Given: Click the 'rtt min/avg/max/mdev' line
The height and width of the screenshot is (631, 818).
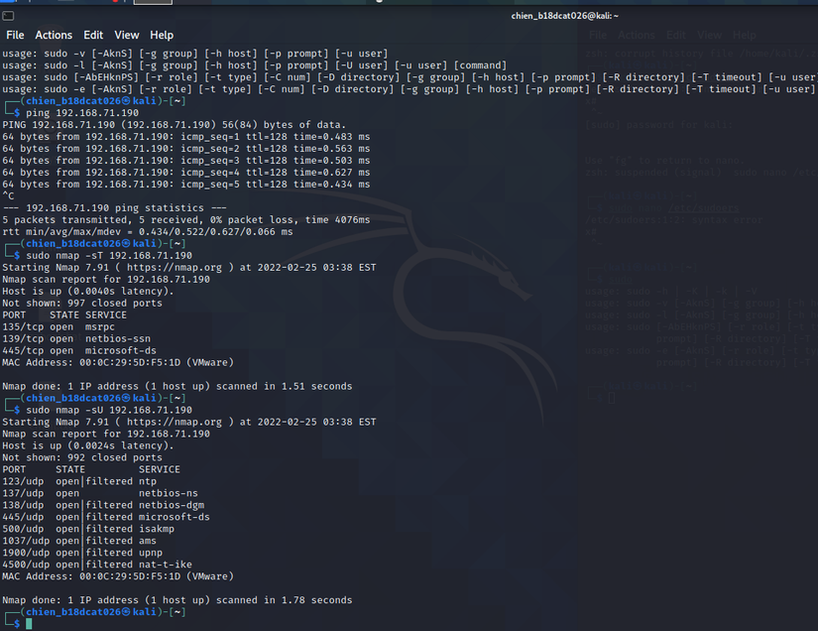Looking at the screenshot, I should click(148, 232).
